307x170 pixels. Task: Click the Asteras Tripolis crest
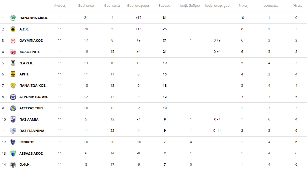(13, 108)
